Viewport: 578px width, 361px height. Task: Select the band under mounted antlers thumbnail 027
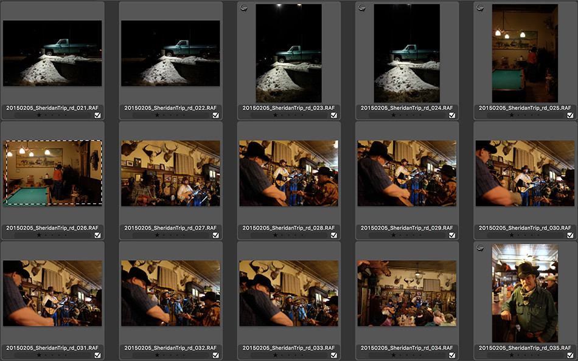click(x=171, y=173)
